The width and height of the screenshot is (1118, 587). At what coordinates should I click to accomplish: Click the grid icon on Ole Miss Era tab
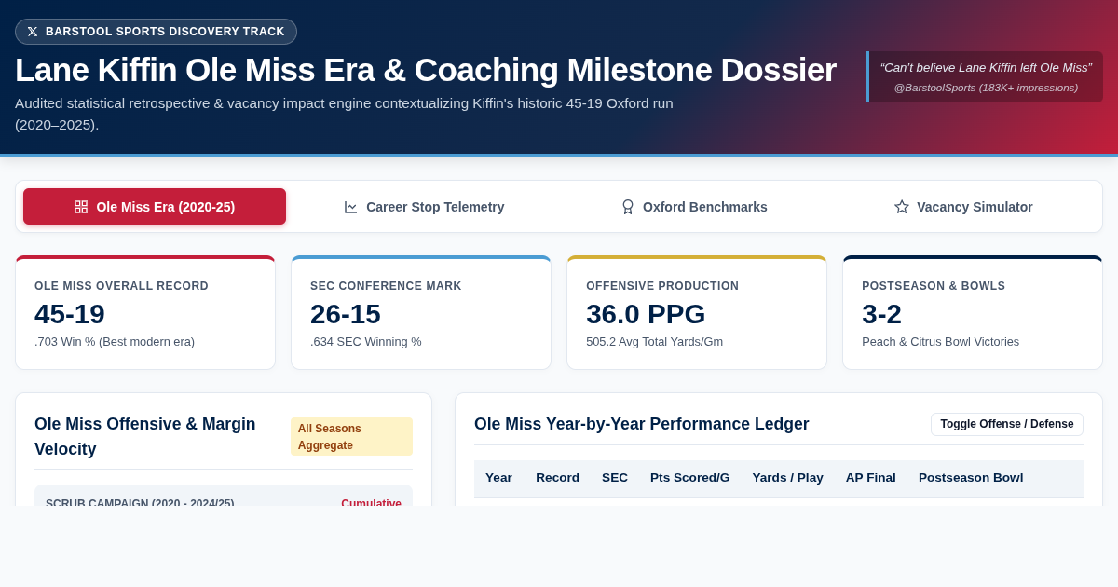coord(81,207)
